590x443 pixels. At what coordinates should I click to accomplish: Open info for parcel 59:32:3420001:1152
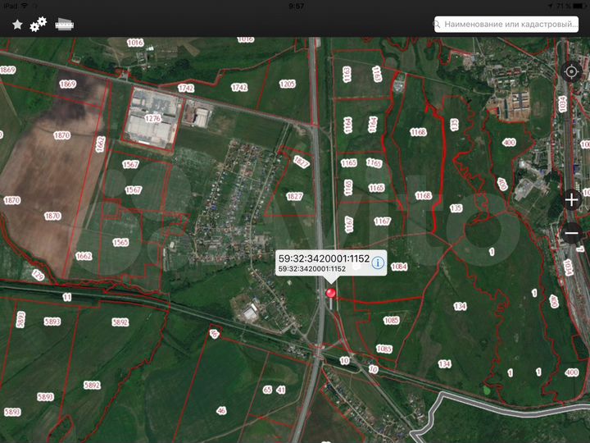click(378, 263)
